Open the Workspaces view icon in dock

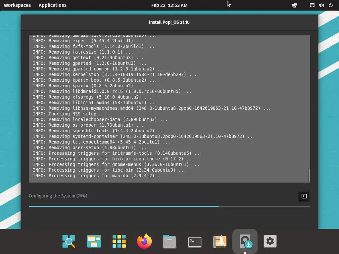coord(94,241)
